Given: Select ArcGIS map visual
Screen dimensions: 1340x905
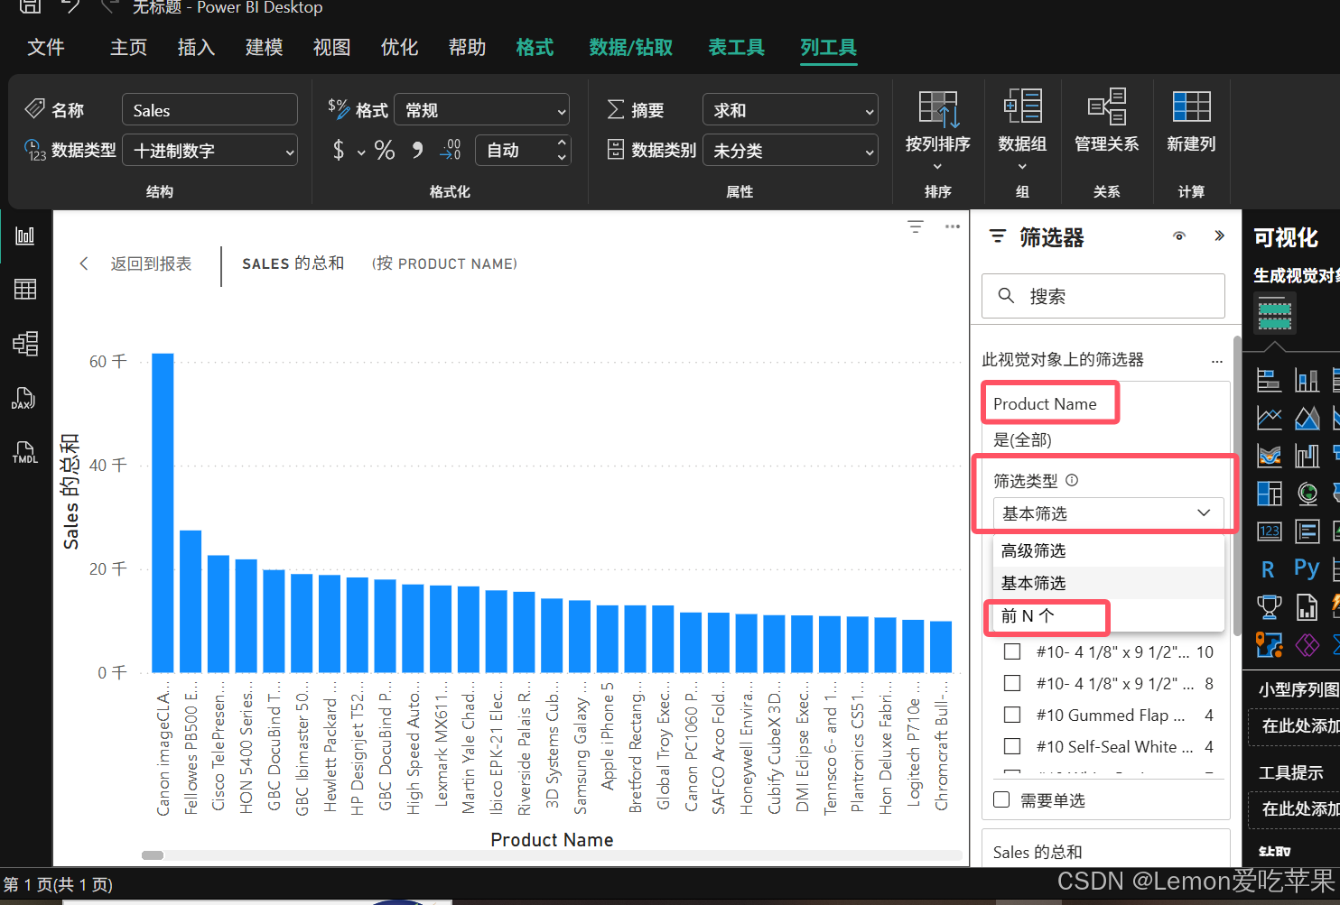Looking at the screenshot, I should tap(1269, 645).
